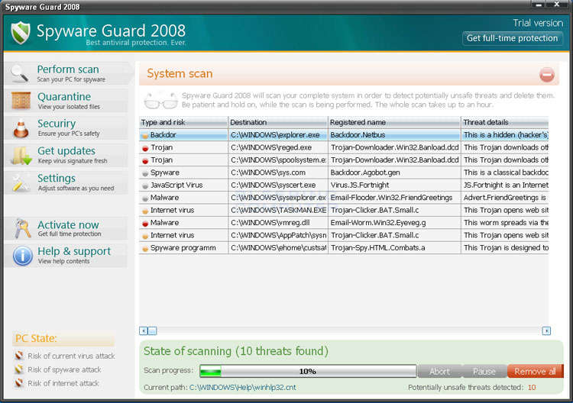573x403 pixels.
Task: Select the C:\WINDOWS\explorer.exe cell
Action: (x=278, y=135)
